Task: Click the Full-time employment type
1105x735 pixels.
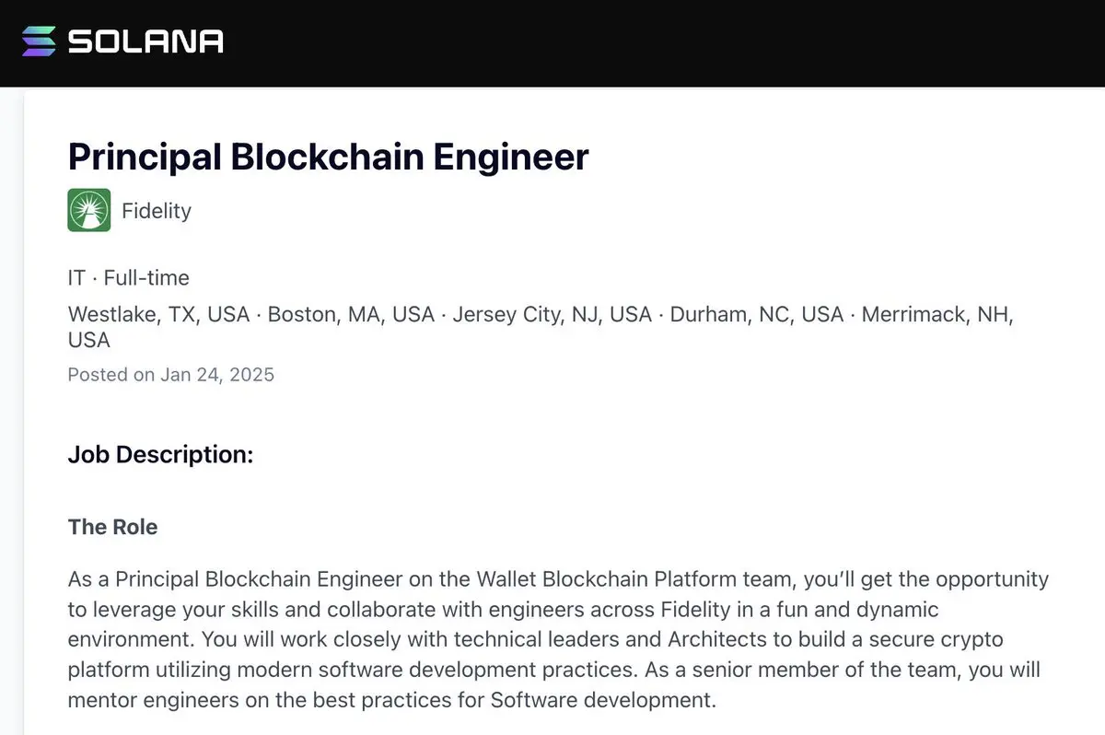Action: click(146, 277)
